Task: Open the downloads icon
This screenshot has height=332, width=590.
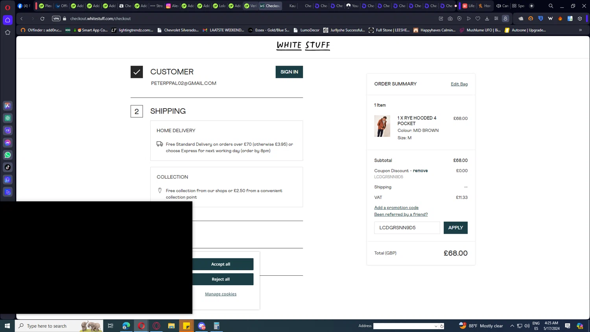Action: pyautogui.click(x=487, y=18)
